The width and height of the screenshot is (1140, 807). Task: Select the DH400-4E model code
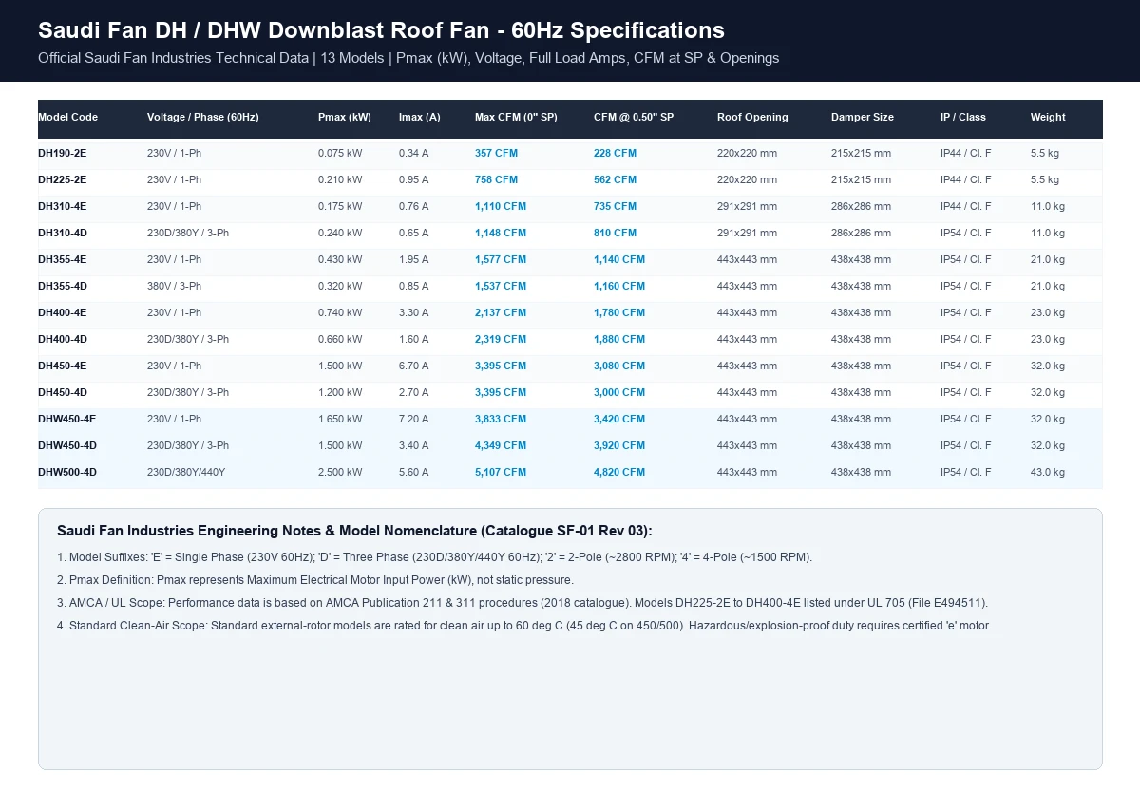pos(63,312)
